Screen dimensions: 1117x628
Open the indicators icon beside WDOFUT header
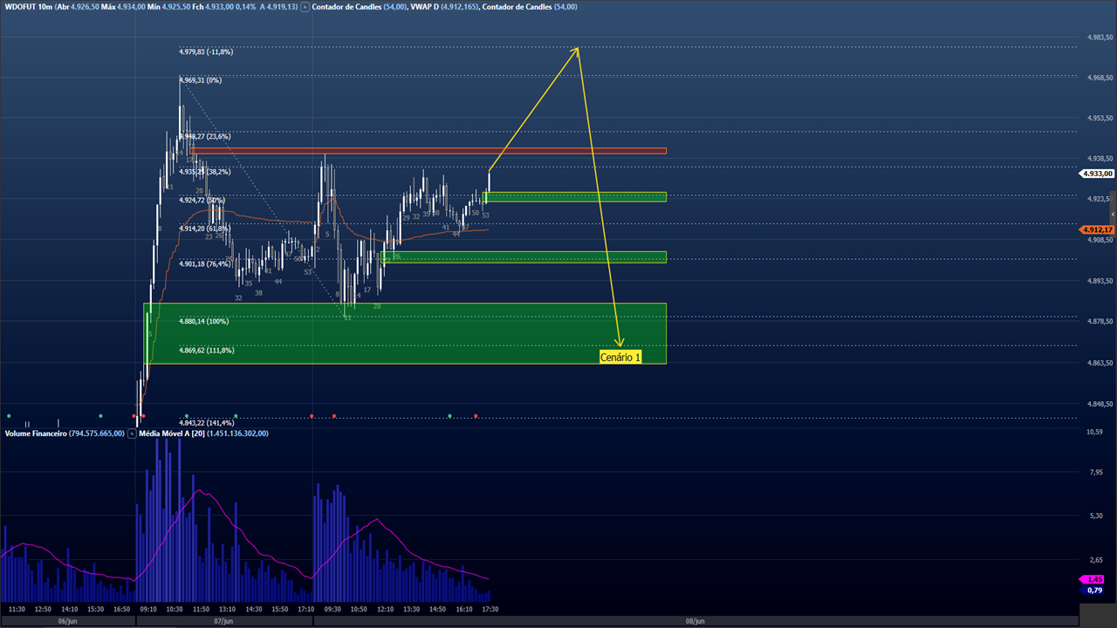pos(305,7)
